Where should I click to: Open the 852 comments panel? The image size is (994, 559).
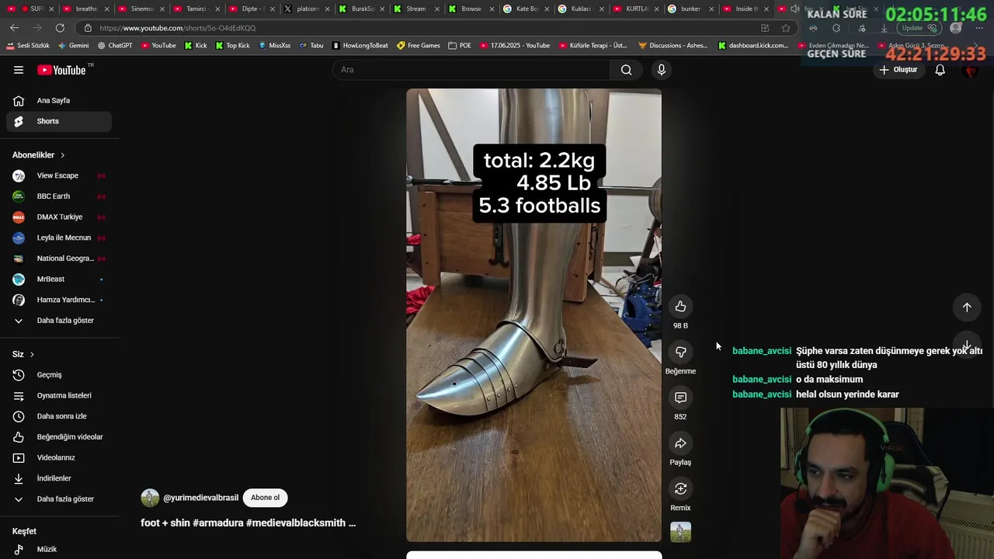(x=680, y=398)
